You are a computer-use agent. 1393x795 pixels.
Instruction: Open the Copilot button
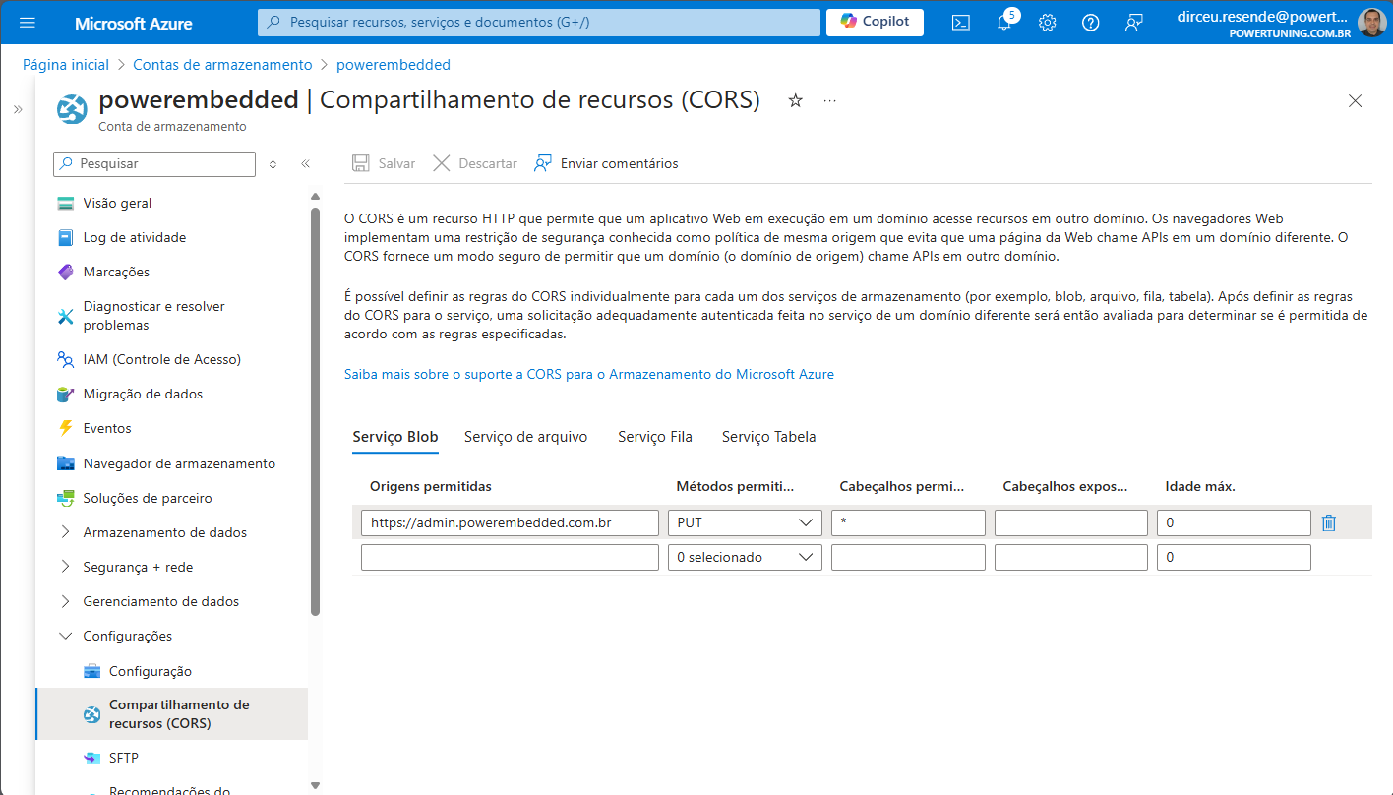(875, 22)
